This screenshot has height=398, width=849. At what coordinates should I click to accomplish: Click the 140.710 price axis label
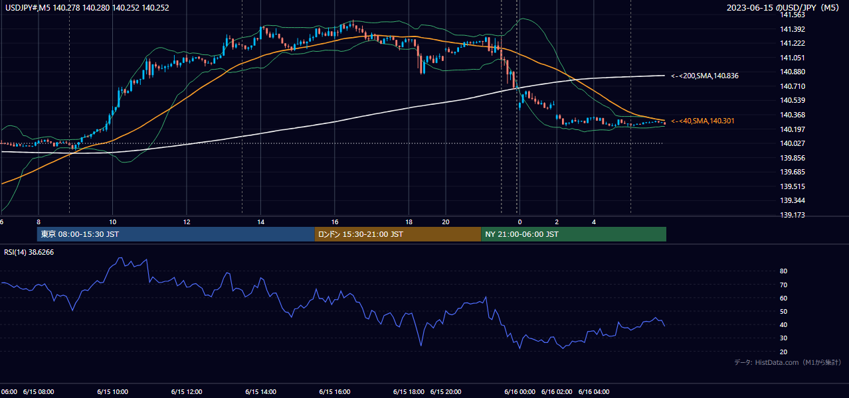point(793,86)
